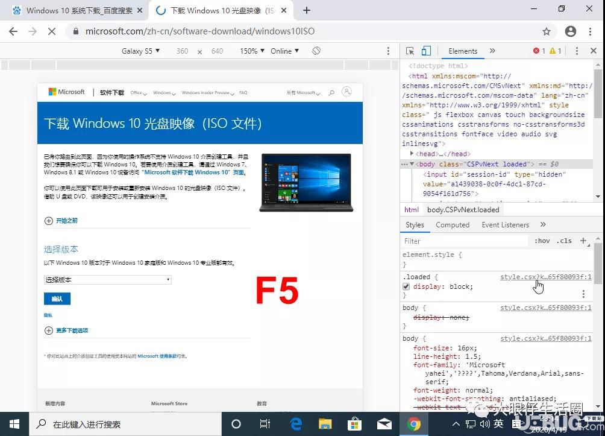
Task: Click the viewport height field 640
Action: pyautogui.click(x=217, y=51)
